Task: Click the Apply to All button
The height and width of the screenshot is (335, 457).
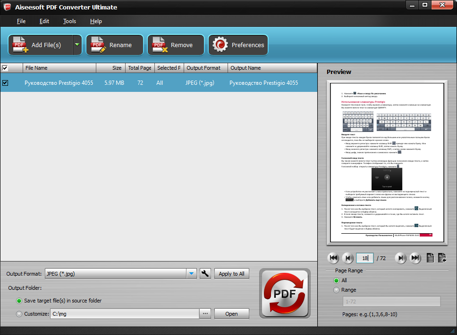Action: (231, 273)
